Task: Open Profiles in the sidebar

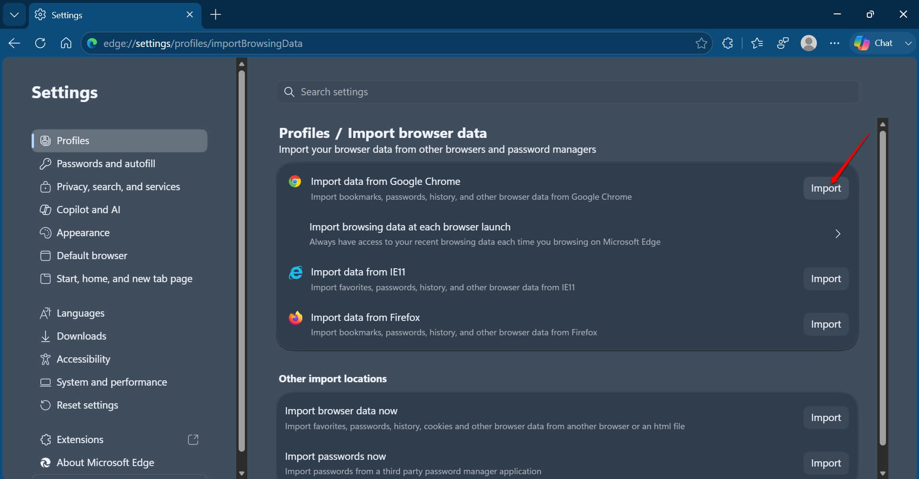Action: (x=119, y=141)
